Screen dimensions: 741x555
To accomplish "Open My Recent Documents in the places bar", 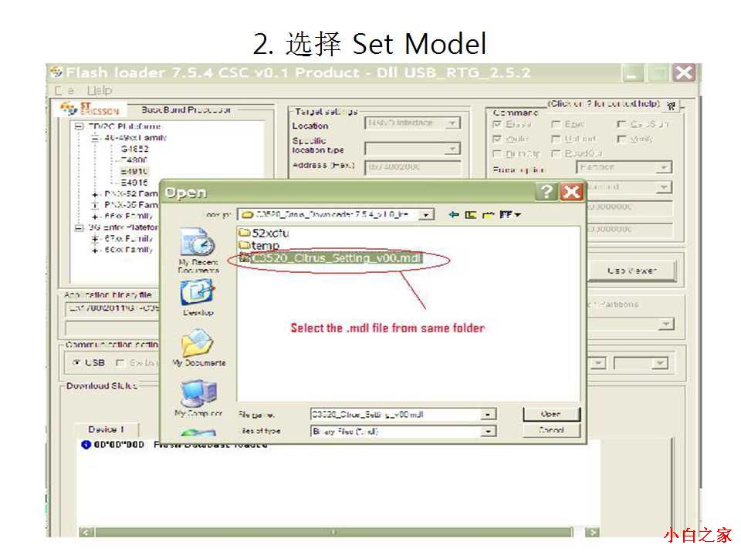I will [198, 251].
